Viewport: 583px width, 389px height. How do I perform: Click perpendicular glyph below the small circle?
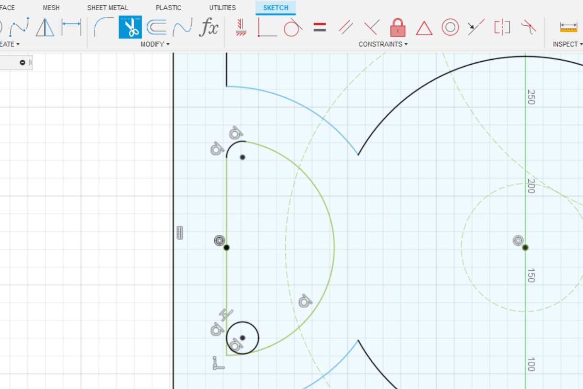click(218, 363)
